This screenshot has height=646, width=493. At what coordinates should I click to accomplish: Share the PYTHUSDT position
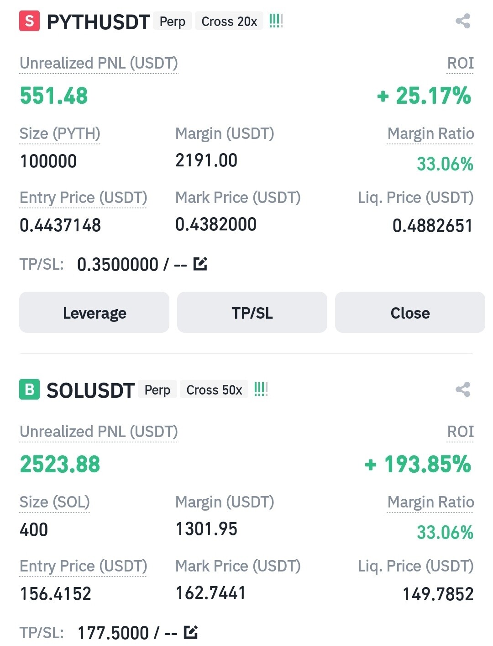pyautogui.click(x=462, y=21)
